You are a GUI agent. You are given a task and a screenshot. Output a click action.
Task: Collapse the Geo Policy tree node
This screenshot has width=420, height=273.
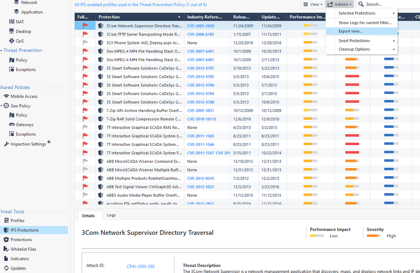pyautogui.click(x=2, y=106)
